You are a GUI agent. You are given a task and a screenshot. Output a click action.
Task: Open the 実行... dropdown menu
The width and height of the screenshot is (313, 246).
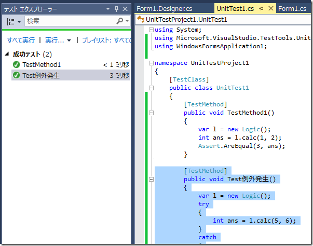click(69, 40)
